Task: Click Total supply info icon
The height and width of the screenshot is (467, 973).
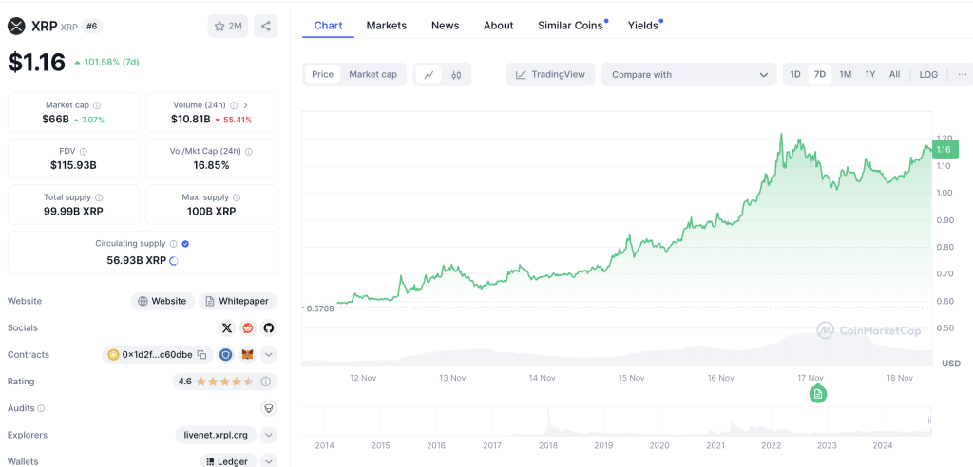Action: tap(99, 197)
